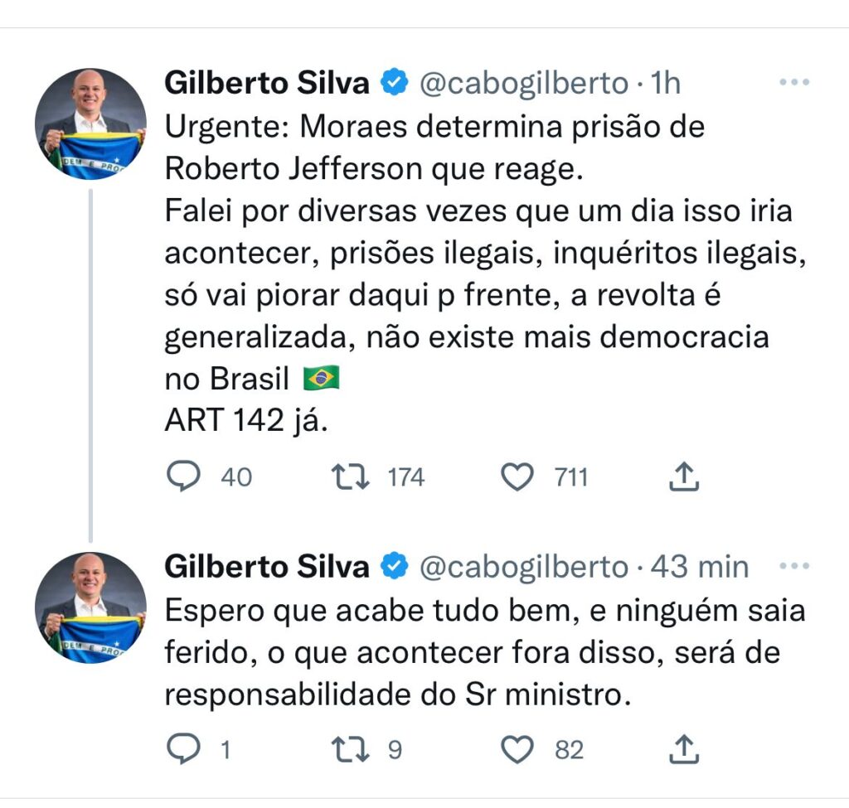The width and height of the screenshot is (849, 808).
Task: Share the first tweet about Roberto Jefferson
Action: point(685,477)
